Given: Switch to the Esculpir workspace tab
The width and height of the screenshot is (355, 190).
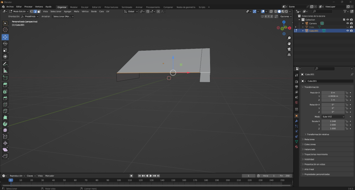Looking at the screenshot, I should [85, 7].
